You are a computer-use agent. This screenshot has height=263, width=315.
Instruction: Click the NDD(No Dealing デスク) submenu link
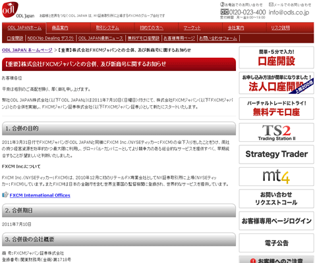click(x=51, y=38)
